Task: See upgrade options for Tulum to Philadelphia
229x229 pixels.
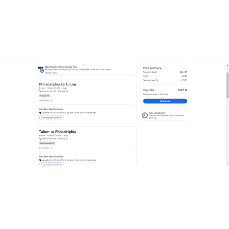Action: click(x=51, y=164)
